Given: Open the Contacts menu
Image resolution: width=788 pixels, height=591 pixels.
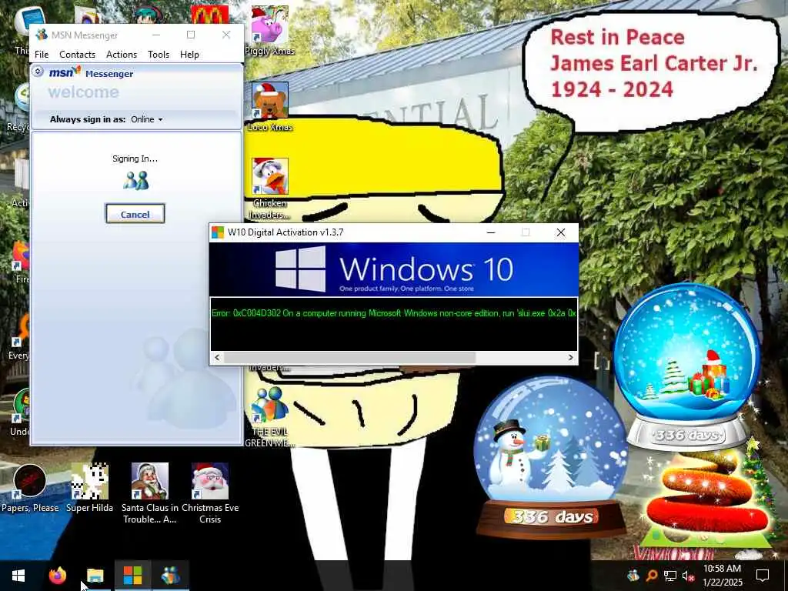Looking at the screenshot, I should (x=78, y=55).
